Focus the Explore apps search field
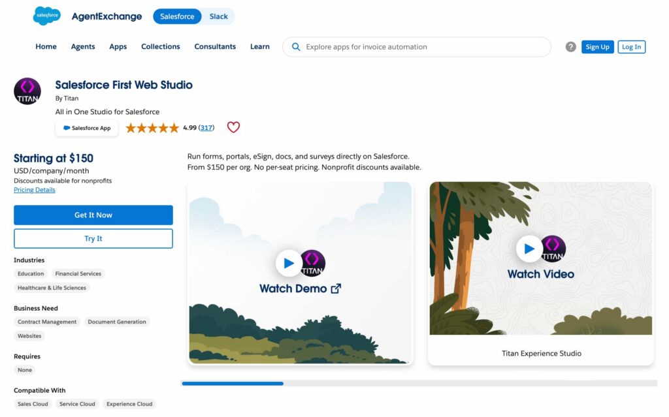The height and width of the screenshot is (417, 669). coord(416,47)
